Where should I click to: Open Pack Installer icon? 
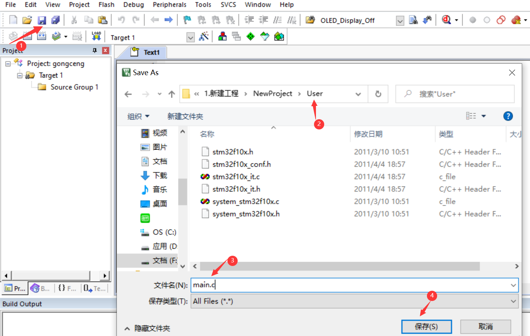[x=279, y=37]
